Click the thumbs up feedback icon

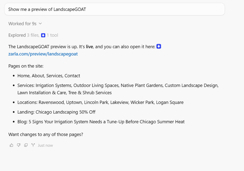click(x=11, y=145)
